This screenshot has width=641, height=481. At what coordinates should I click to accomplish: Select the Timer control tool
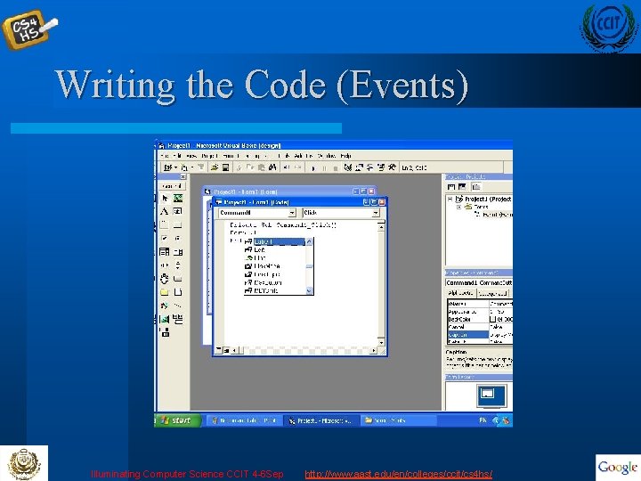coord(165,279)
